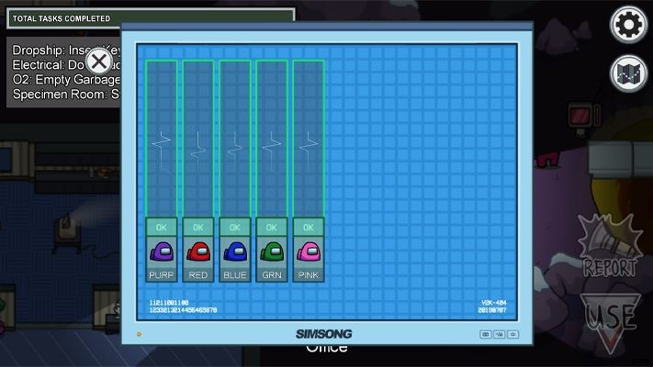
Task: Click the red crewmate heartbeat graph
Action: tap(197, 139)
